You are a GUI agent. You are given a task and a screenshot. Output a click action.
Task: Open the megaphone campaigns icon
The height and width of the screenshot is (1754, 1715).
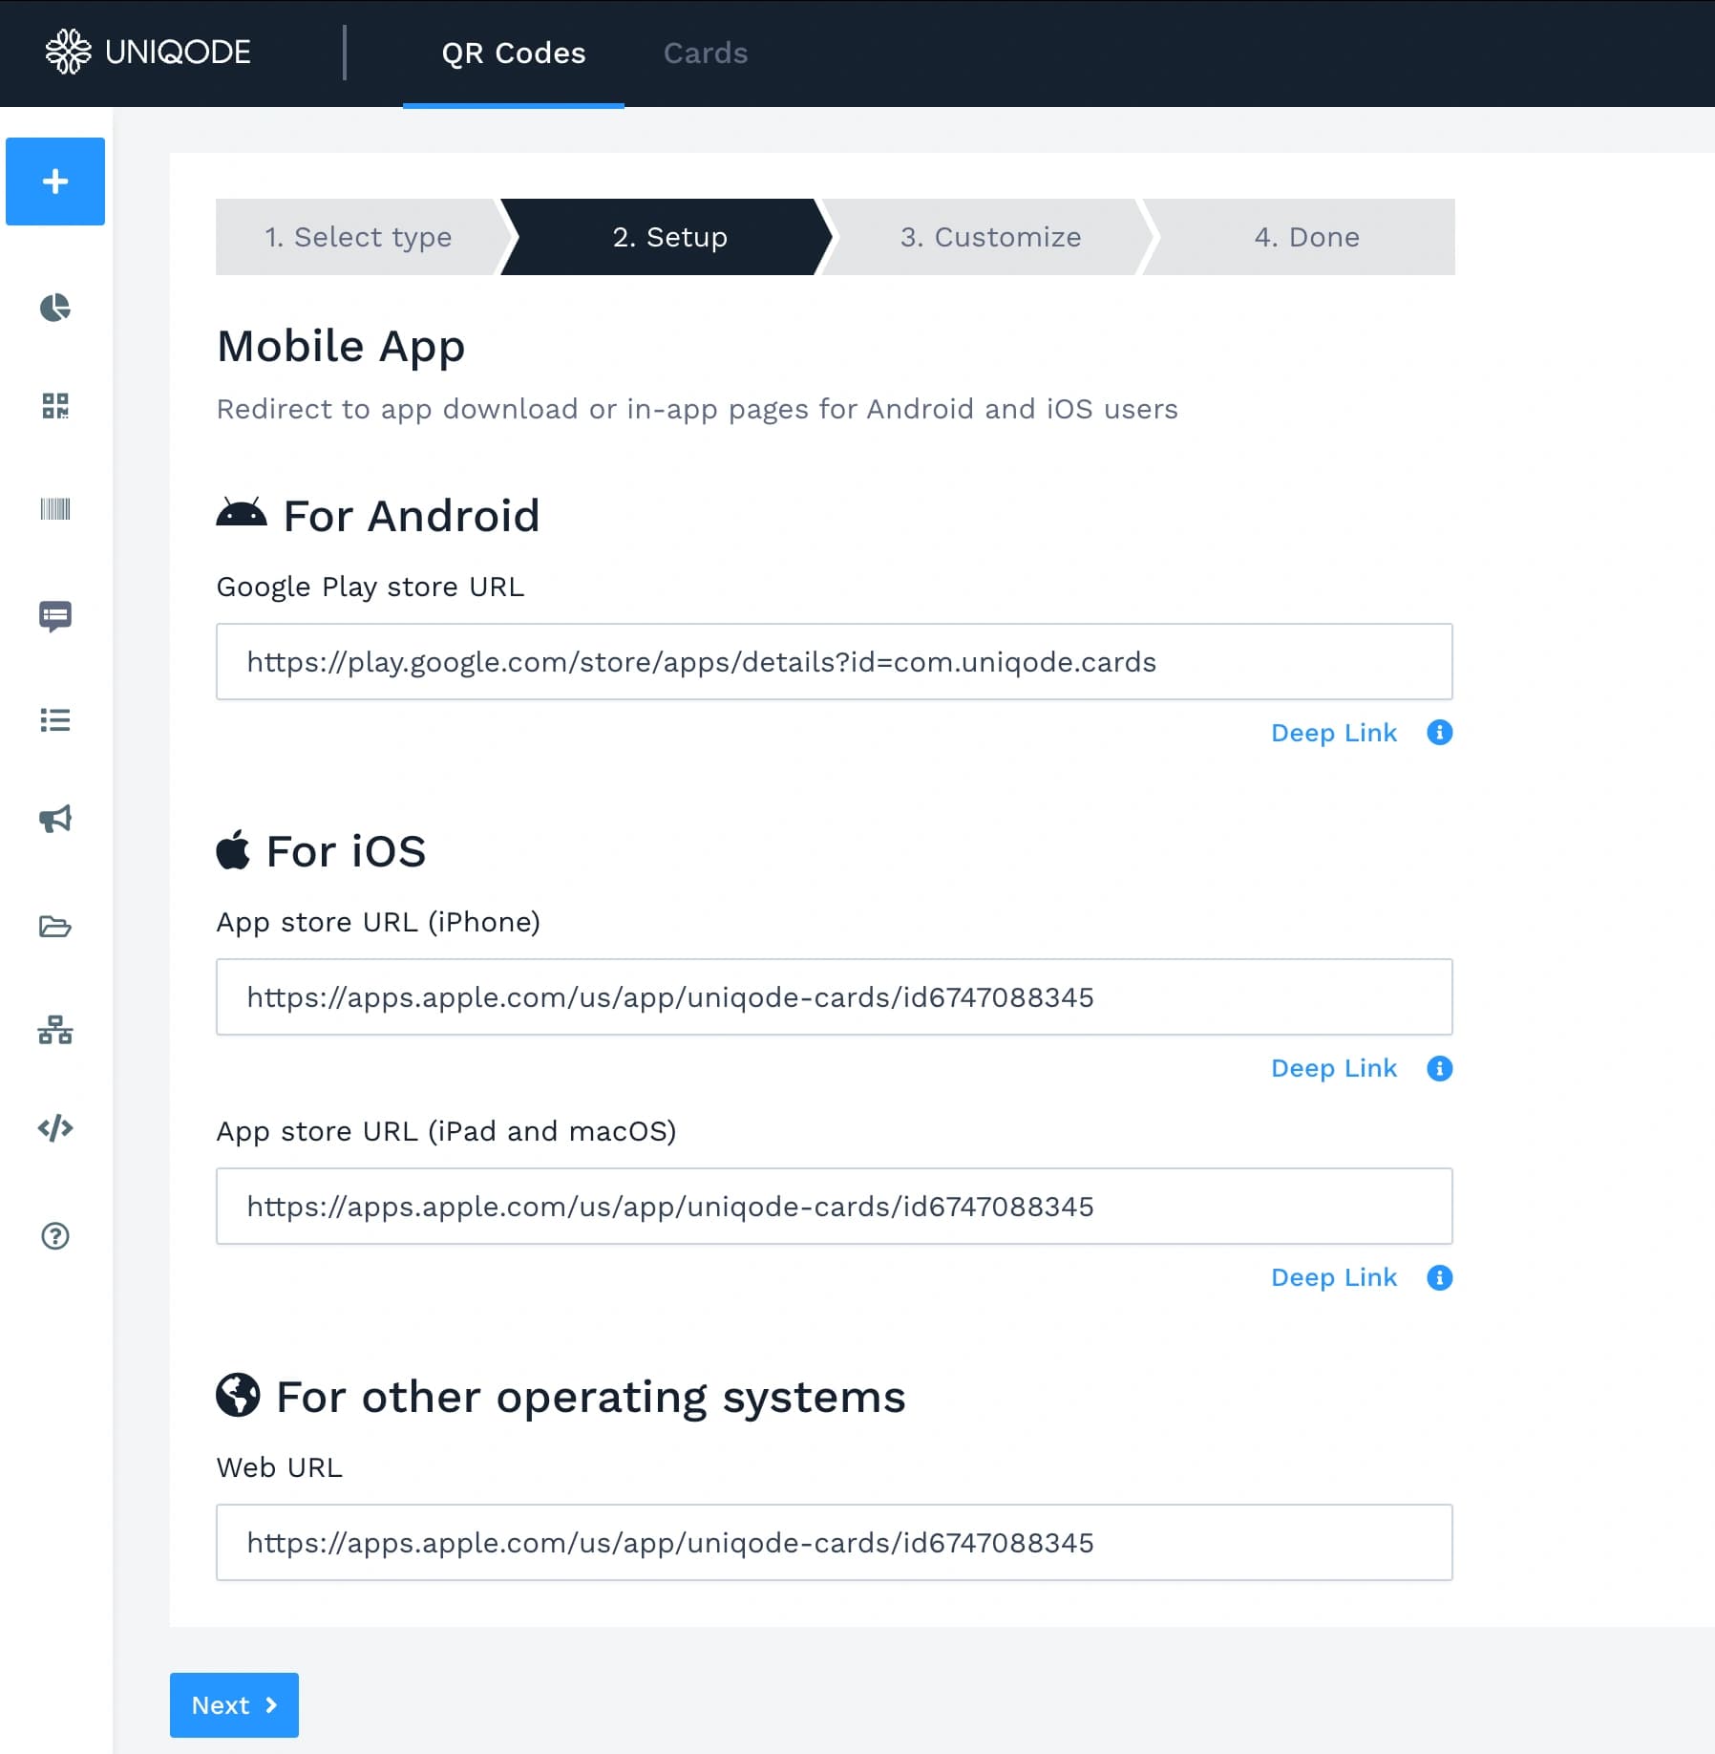tap(55, 819)
